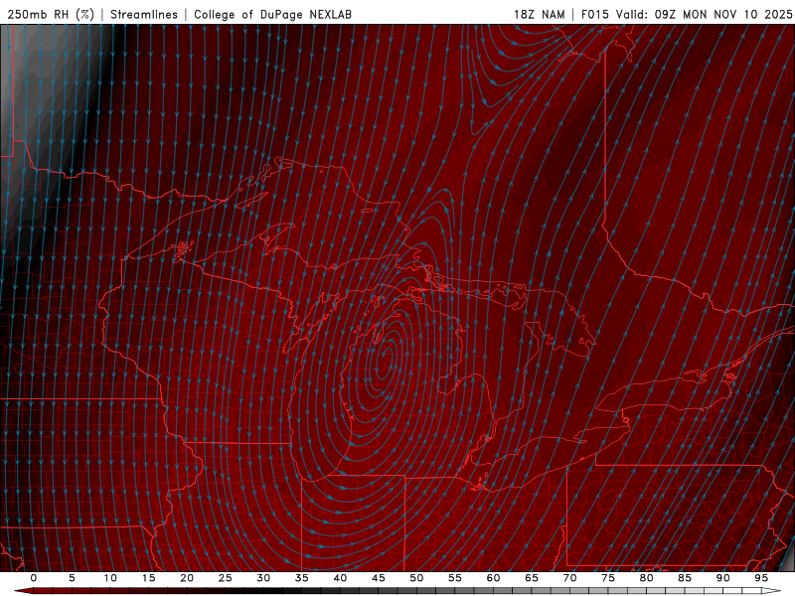
Task: Select the "30" color scale label
Action: click(263, 578)
